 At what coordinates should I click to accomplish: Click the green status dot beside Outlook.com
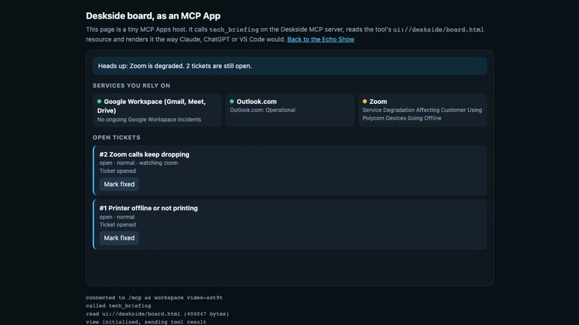tap(232, 101)
